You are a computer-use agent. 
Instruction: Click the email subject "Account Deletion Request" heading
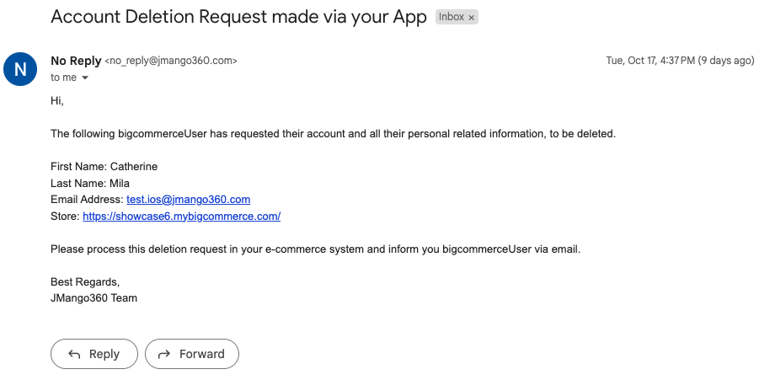point(238,17)
